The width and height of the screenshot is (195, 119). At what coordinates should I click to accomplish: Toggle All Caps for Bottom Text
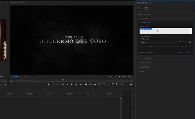pyautogui.click(x=187, y=42)
